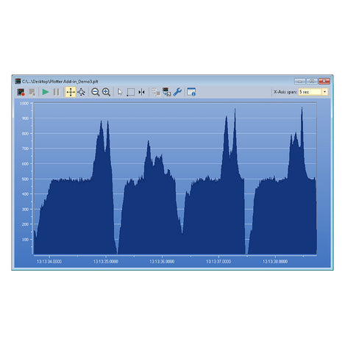Click the export plot data icon
The width and height of the screenshot is (345, 345).
pyautogui.click(x=166, y=92)
